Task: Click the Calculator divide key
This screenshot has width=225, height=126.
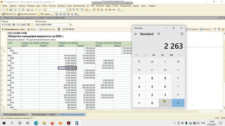Action: (x=178, y=70)
